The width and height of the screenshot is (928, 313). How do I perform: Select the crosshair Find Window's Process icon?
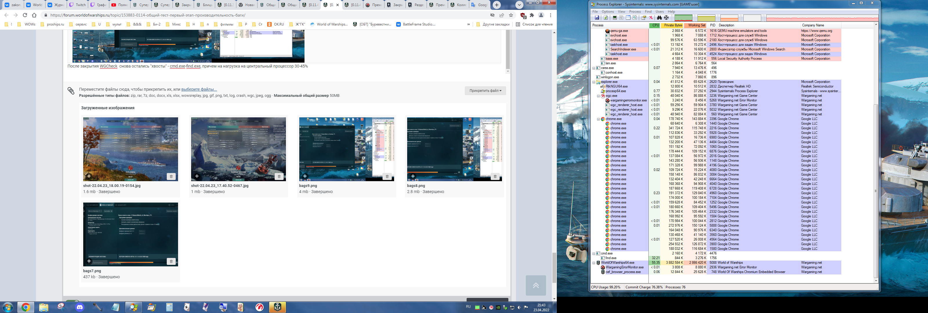(x=666, y=18)
